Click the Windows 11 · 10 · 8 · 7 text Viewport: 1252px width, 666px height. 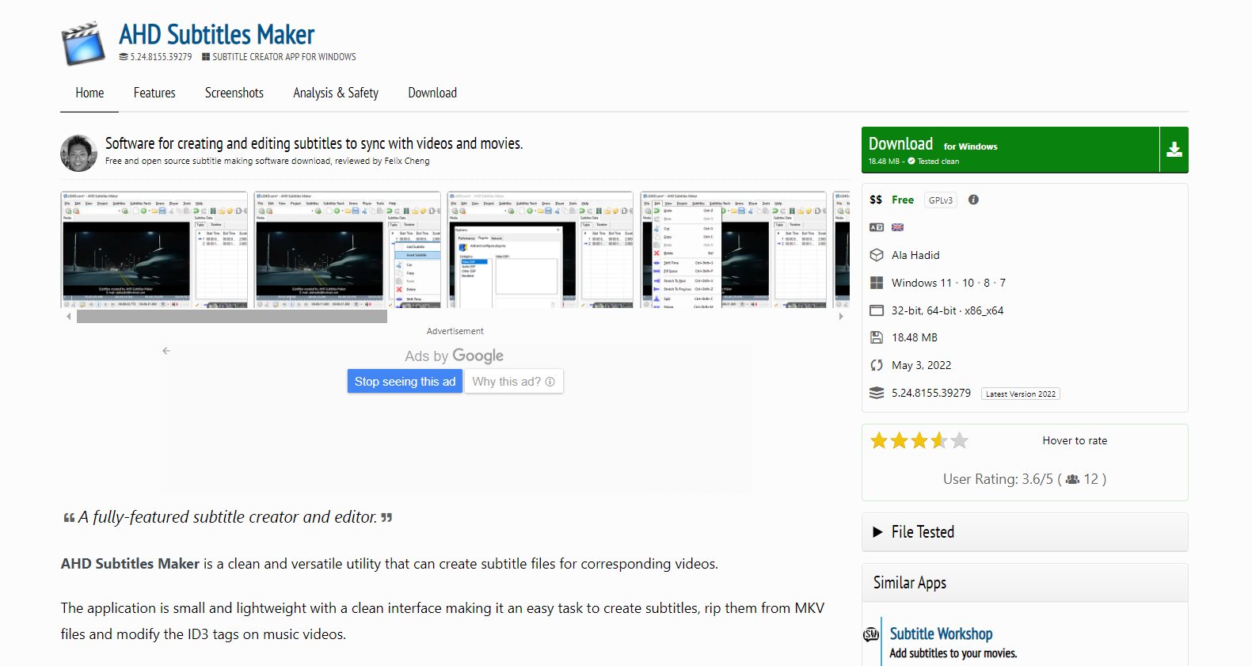[949, 283]
